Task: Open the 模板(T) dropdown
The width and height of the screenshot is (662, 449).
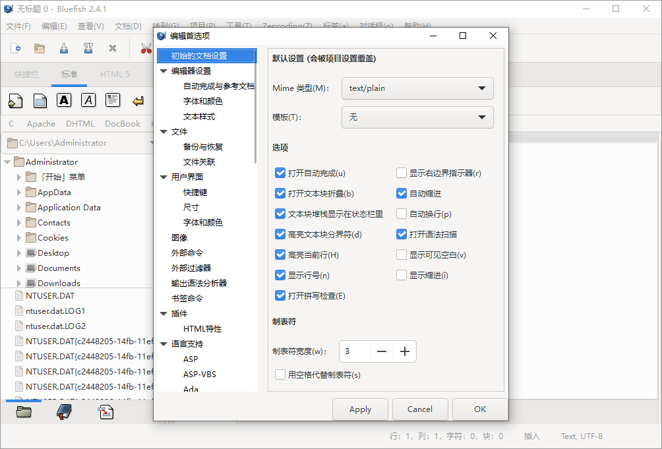Action: click(x=417, y=117)
